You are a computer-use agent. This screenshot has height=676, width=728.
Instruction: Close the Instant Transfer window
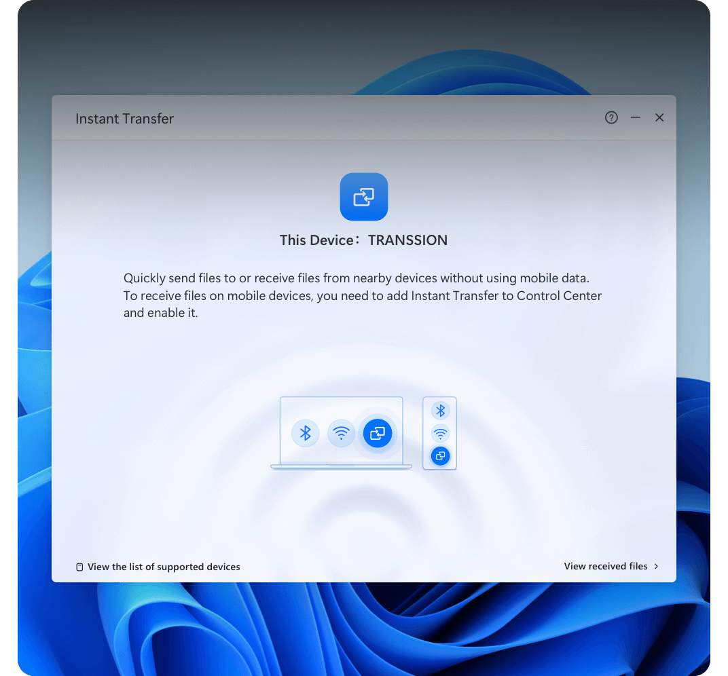(x=659, y=117)
